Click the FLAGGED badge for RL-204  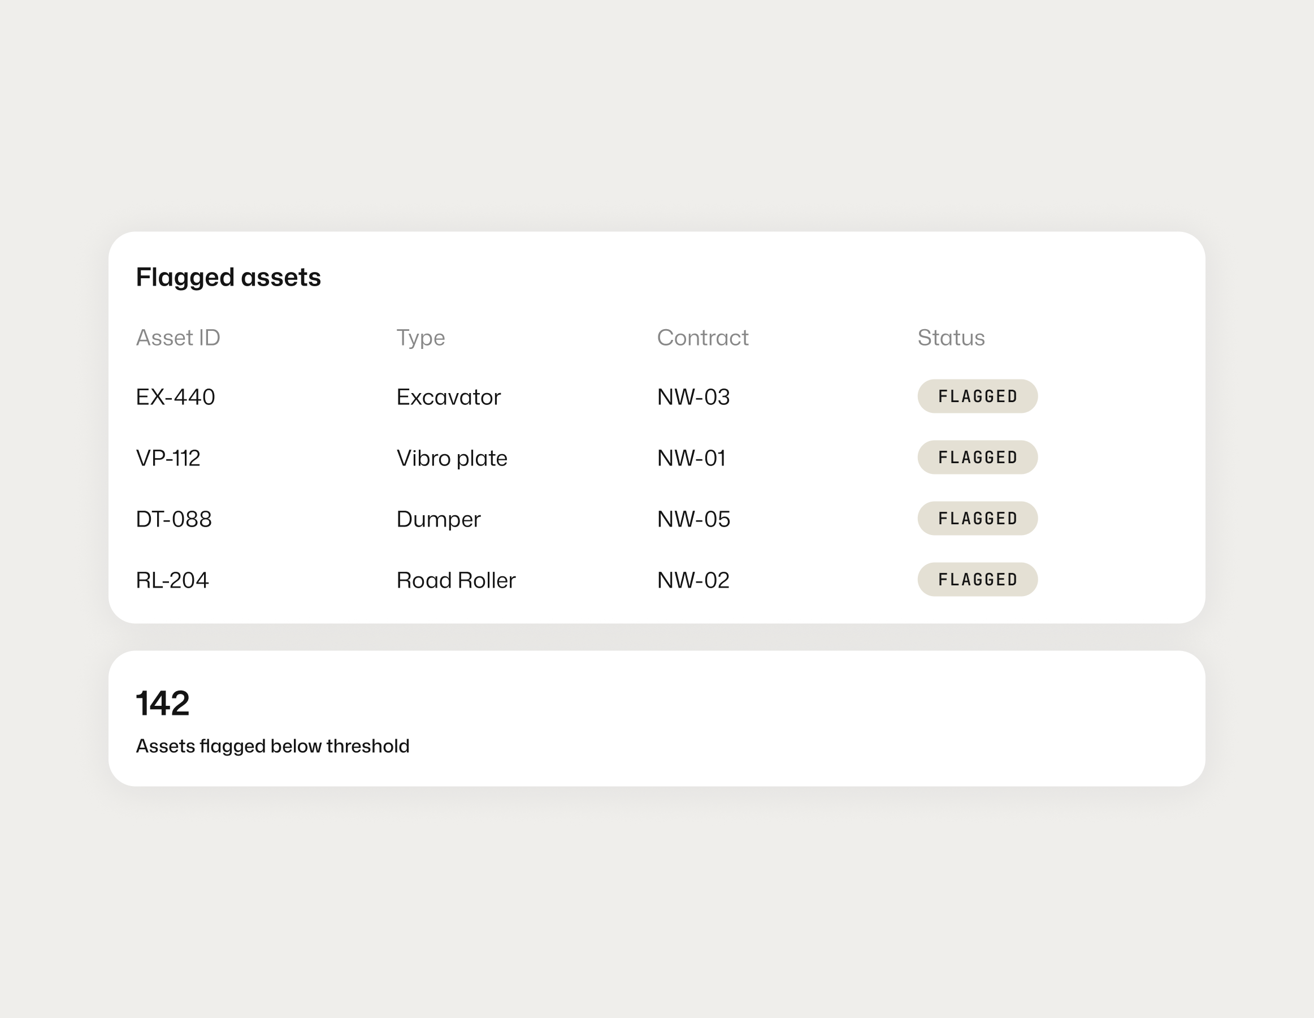(x=977, y=579)
